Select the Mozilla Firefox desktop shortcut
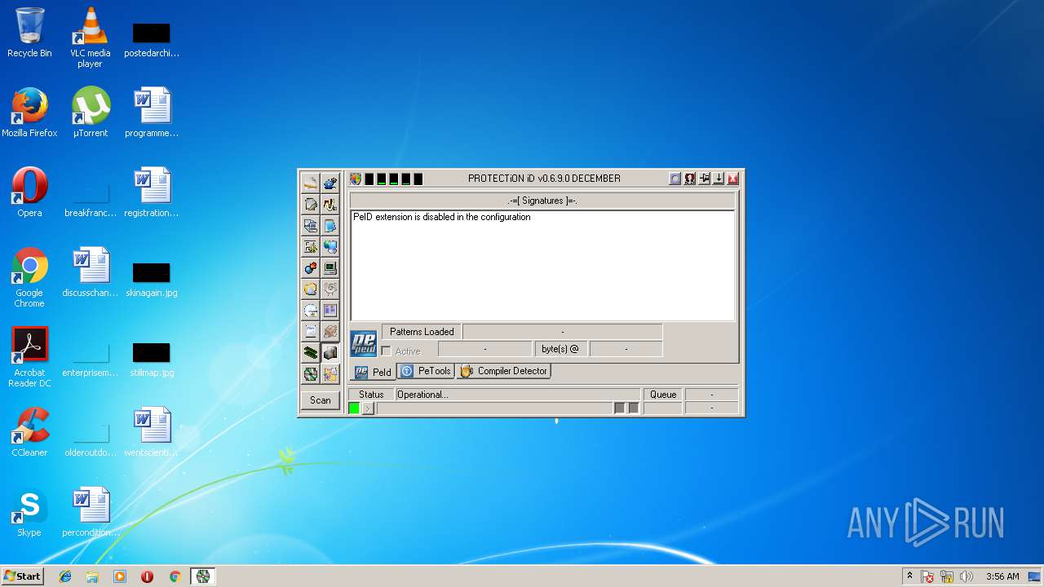The height and width of the screenshot is (587, 1044). (29, 113)
